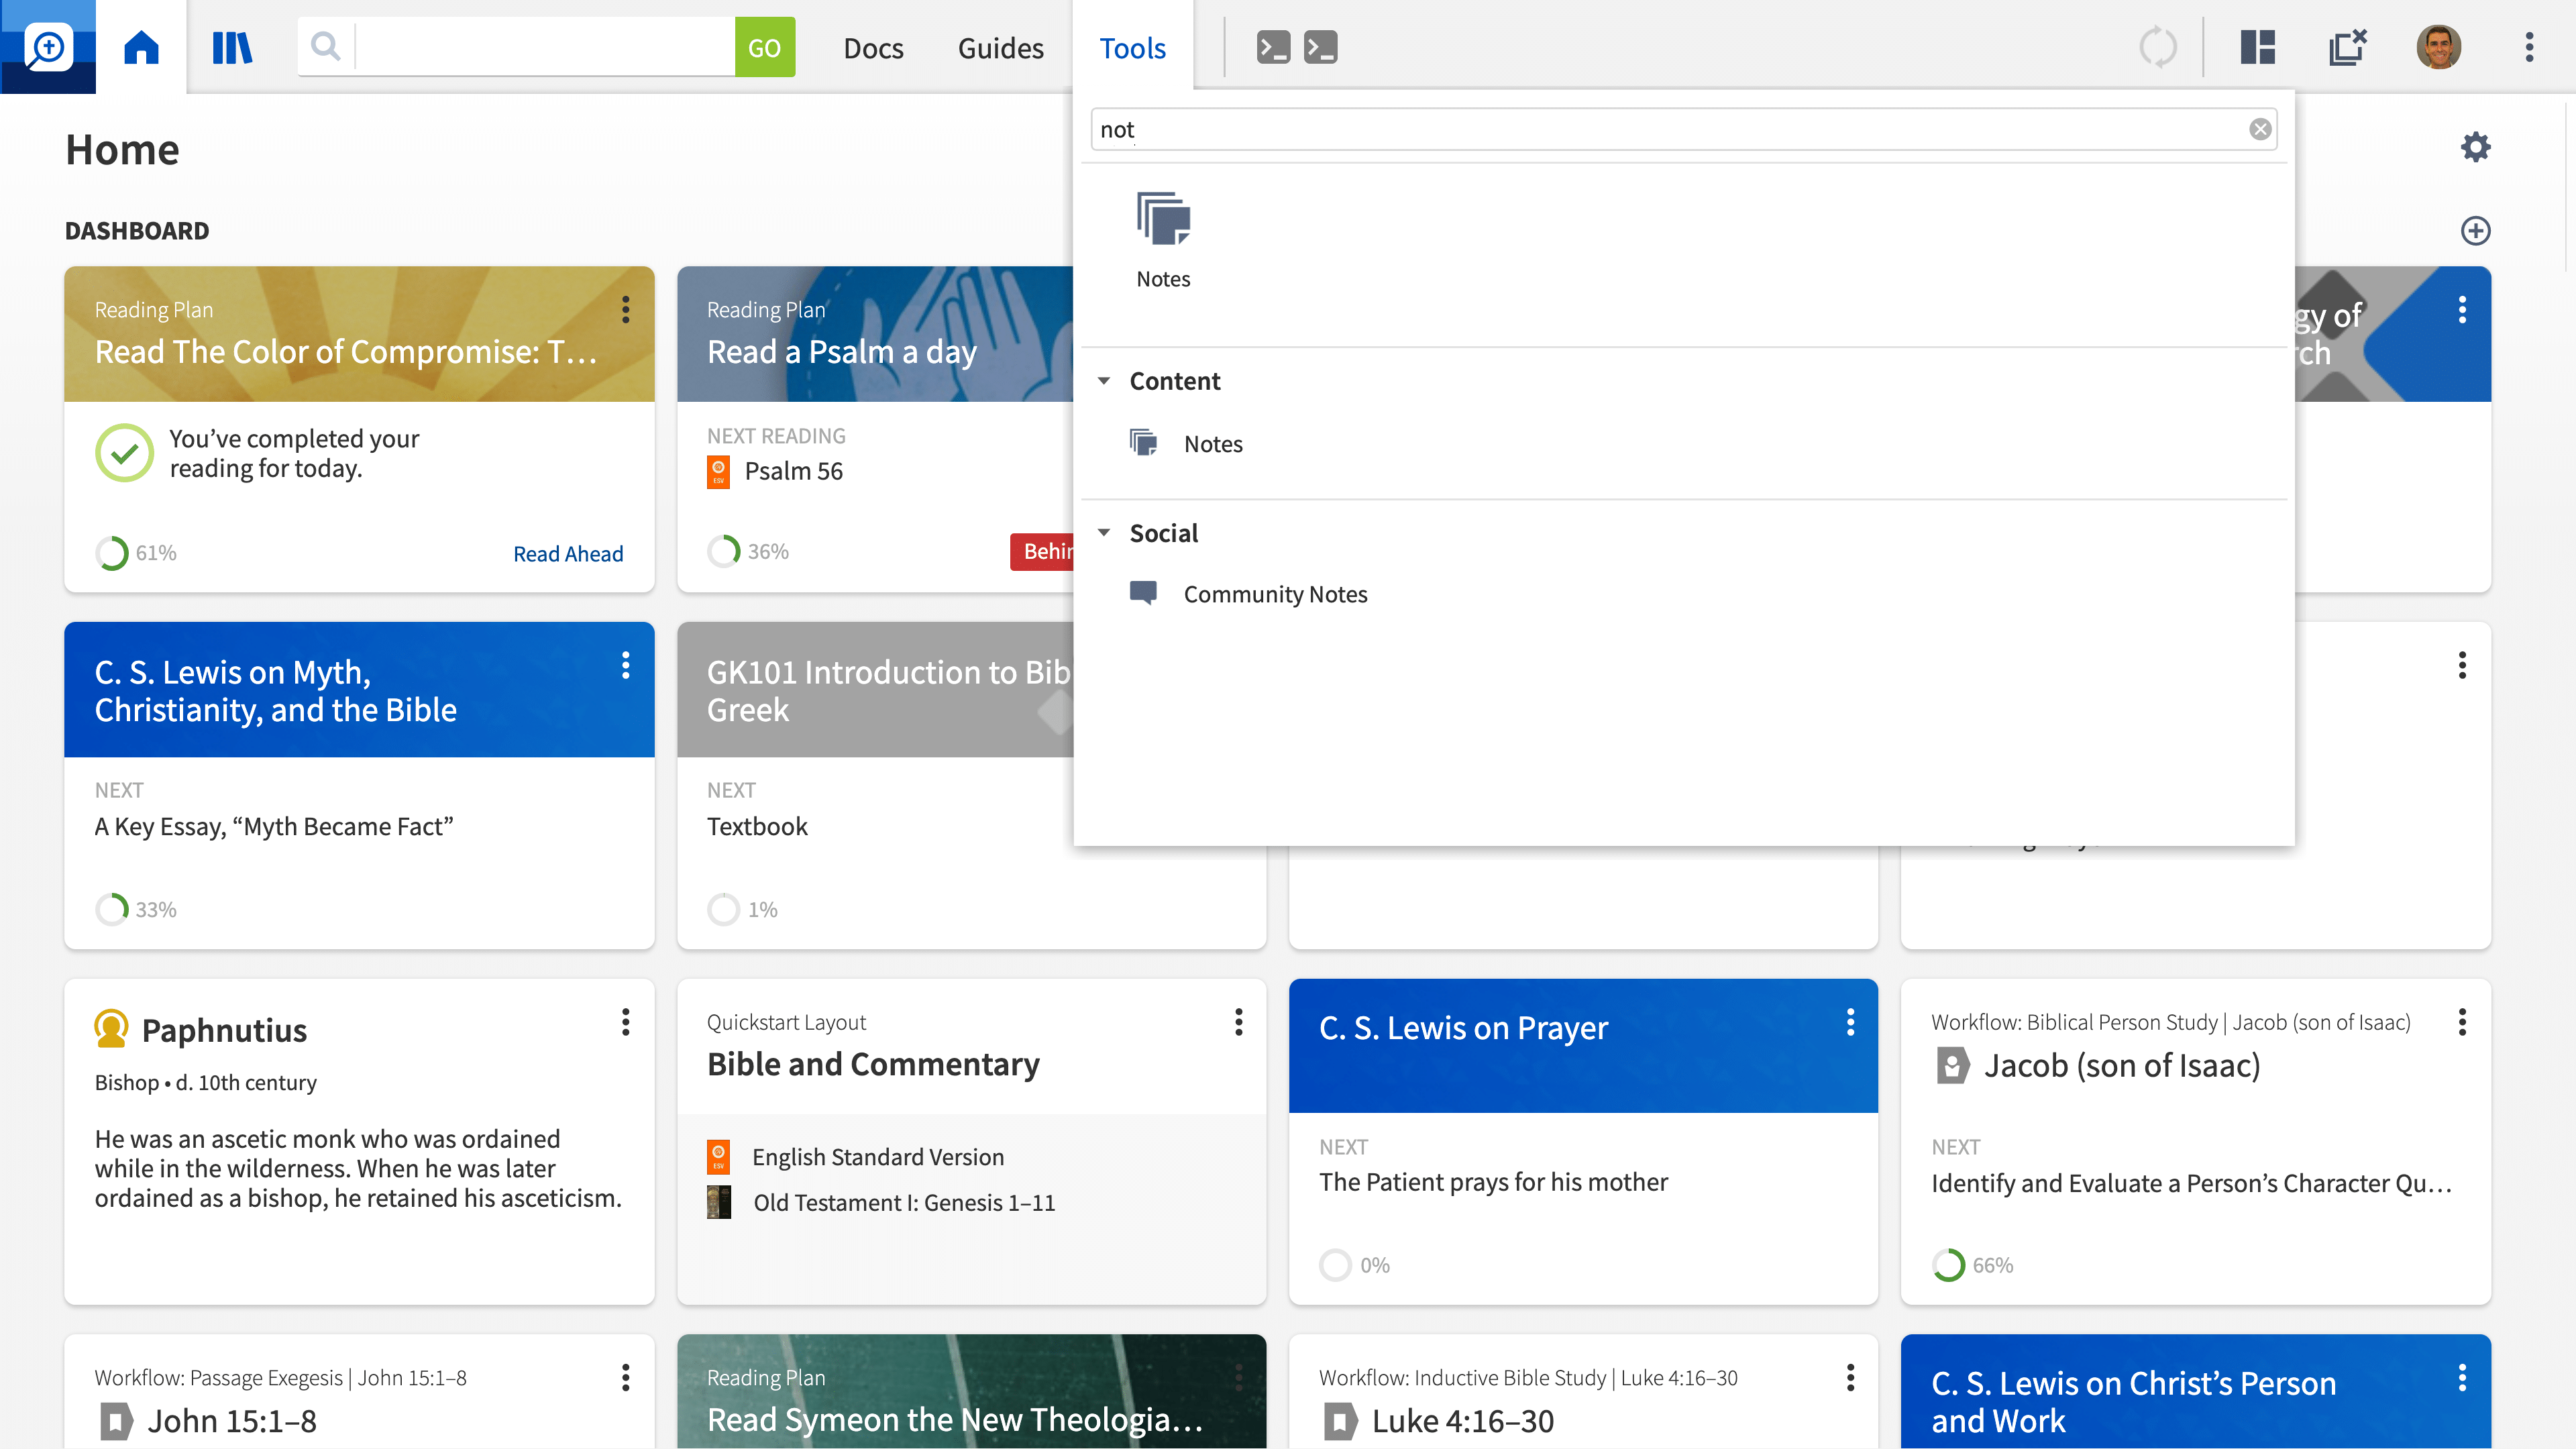The image size is (2576, 1449).
Task: Click the Paphnutius person icon
Action: 111,1029
